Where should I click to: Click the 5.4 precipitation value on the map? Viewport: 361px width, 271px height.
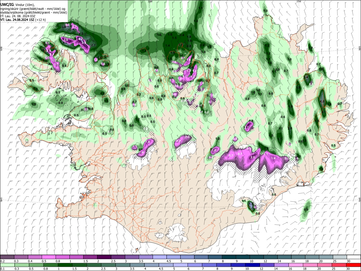306,77
